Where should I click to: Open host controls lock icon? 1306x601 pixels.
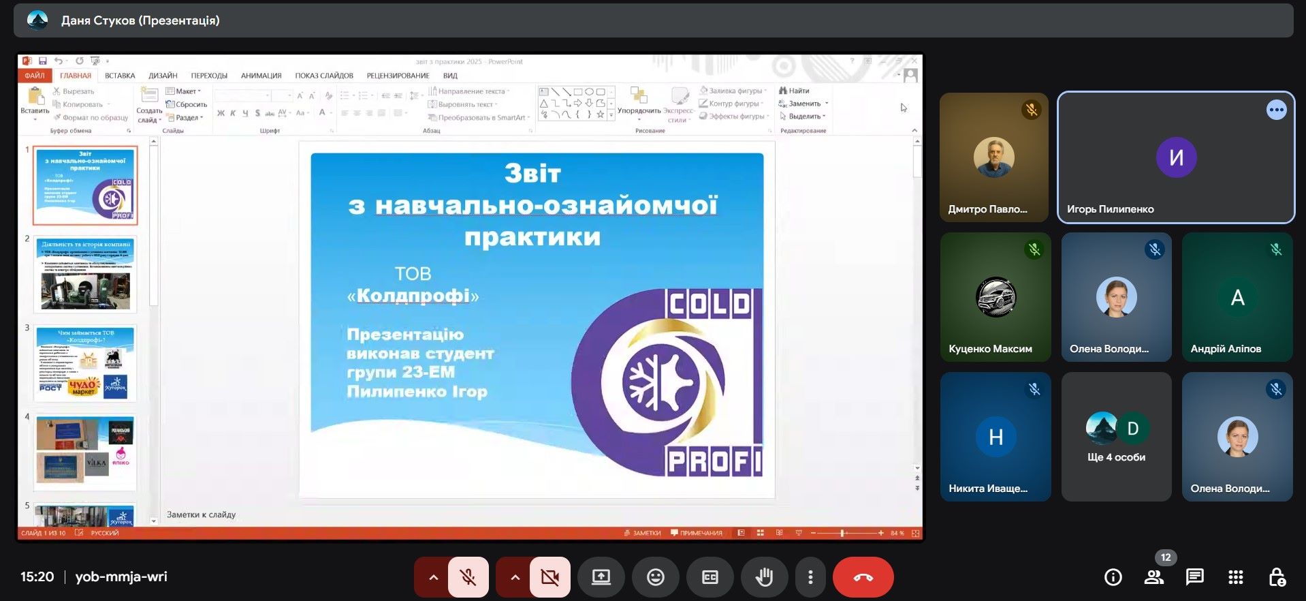1277,577
